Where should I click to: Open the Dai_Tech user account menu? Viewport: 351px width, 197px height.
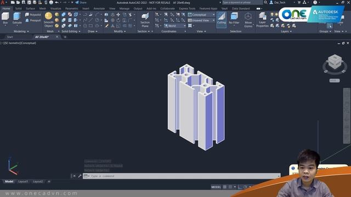pyautogui.click(x=279, y=2)
